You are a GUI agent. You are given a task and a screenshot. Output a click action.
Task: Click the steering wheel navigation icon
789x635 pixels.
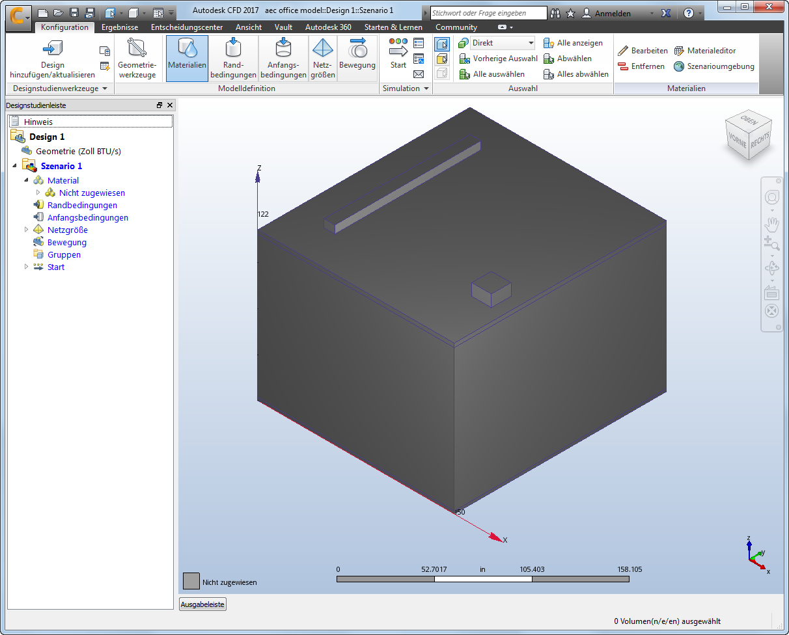tap(772, 197)
